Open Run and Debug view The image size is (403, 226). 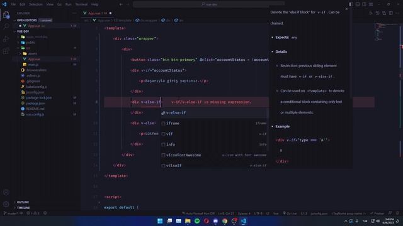6,39
